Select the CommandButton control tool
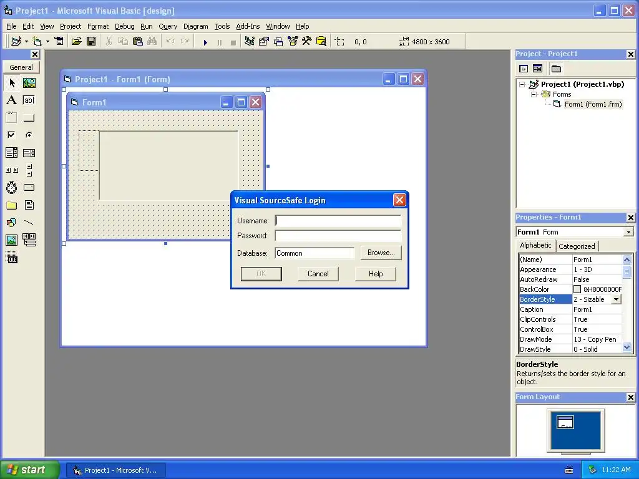Image resolution: width=639 pixels, height=479 pixels. [x=29, y=118]
